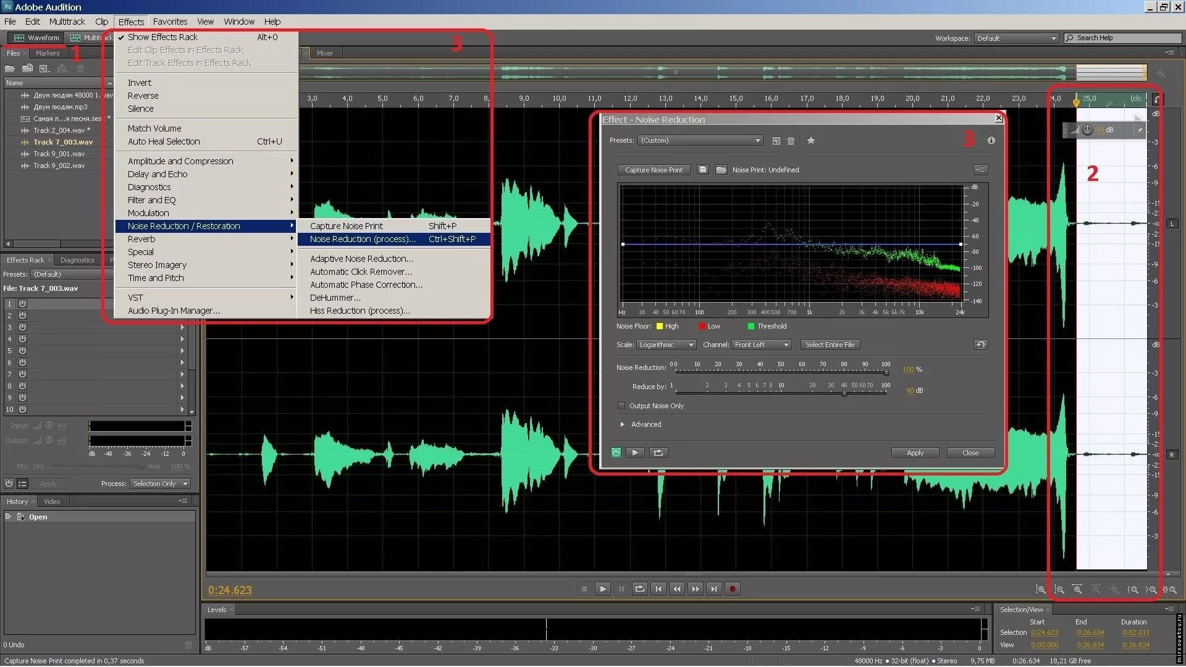This screenshot has height=667, width=1186.
Task: Click the save settings icon in Noise Reduction
Action: pyautogui.click(x=773, y=140)
